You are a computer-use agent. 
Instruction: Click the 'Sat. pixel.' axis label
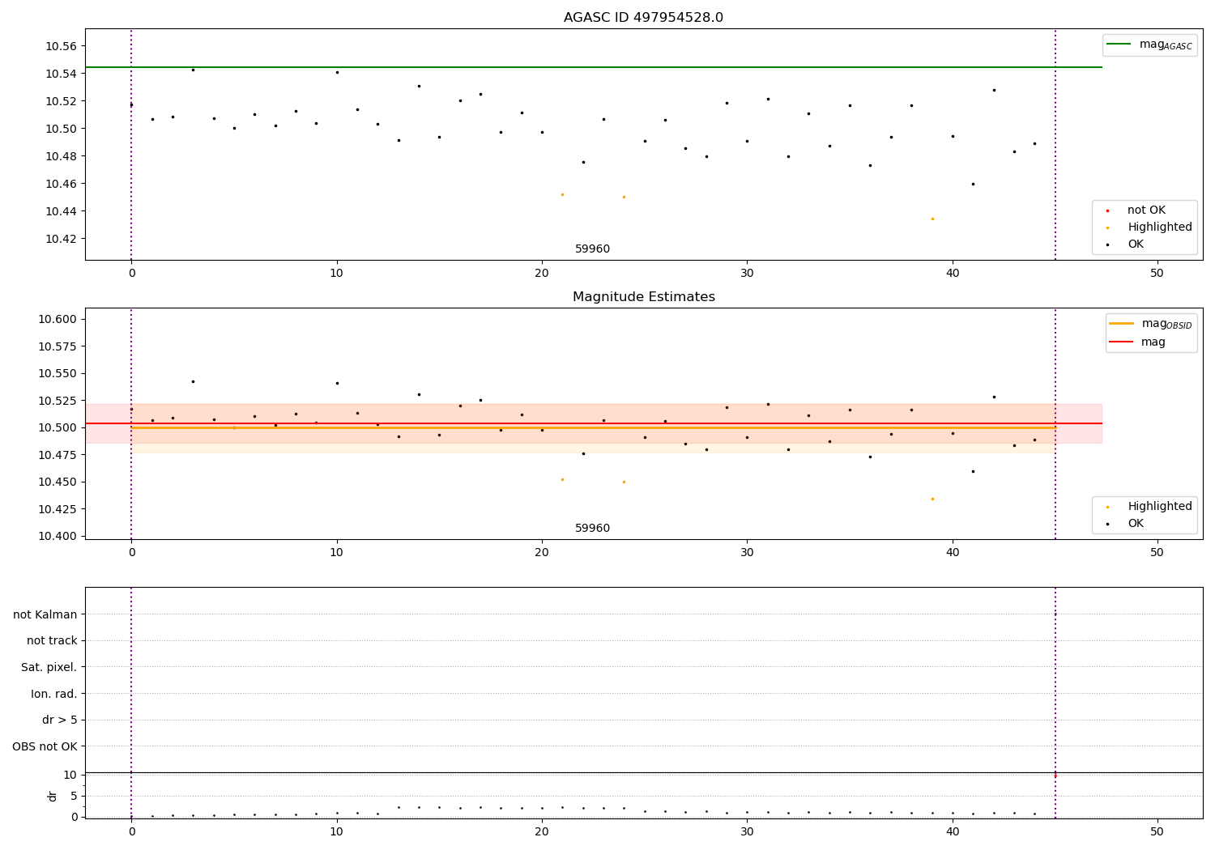[49, 668]
